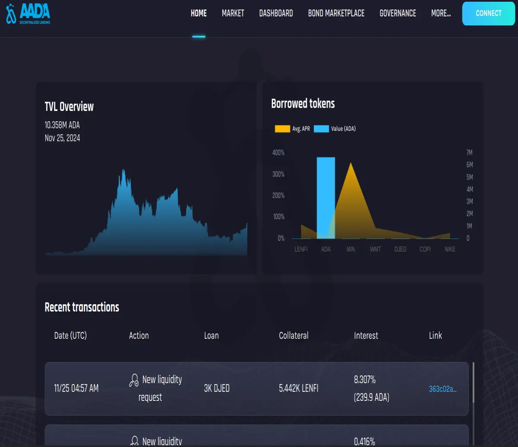The width and height of the screenshot is (518, 447).
Task: Go to the MARKET page
Action: [233, 13]
